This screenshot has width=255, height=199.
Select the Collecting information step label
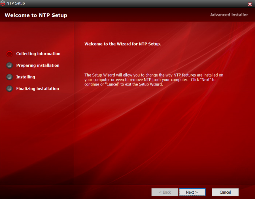[38, 54]
